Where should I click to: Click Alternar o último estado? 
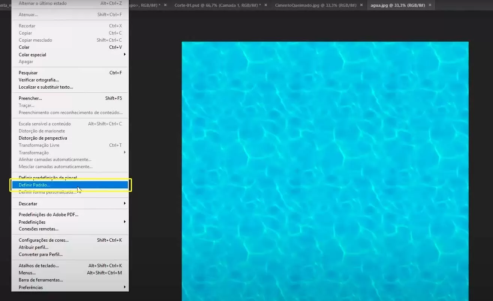click(x=43, y=3)
